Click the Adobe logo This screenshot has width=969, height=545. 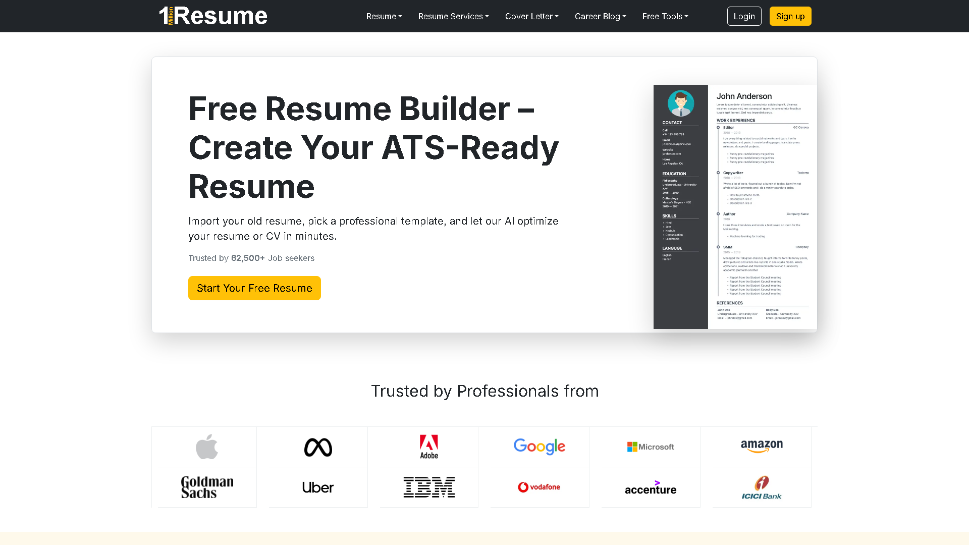click(428, 446)
